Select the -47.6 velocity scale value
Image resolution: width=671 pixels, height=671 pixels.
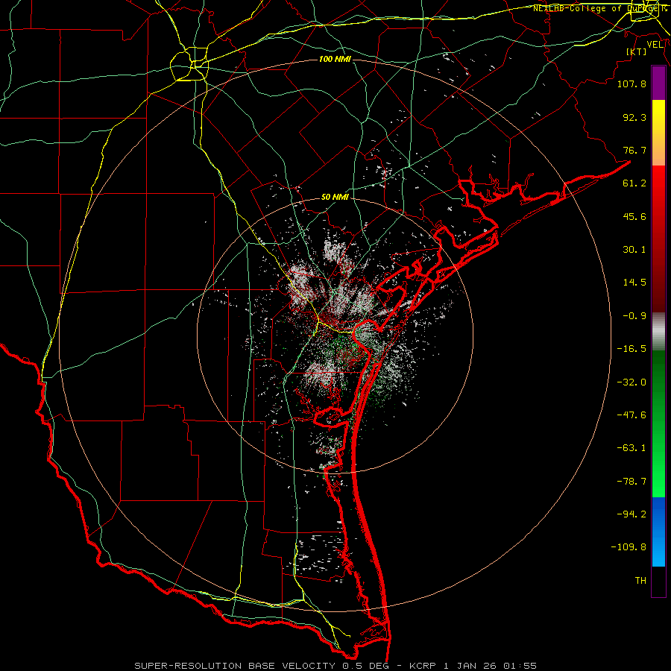coord(631,415)
